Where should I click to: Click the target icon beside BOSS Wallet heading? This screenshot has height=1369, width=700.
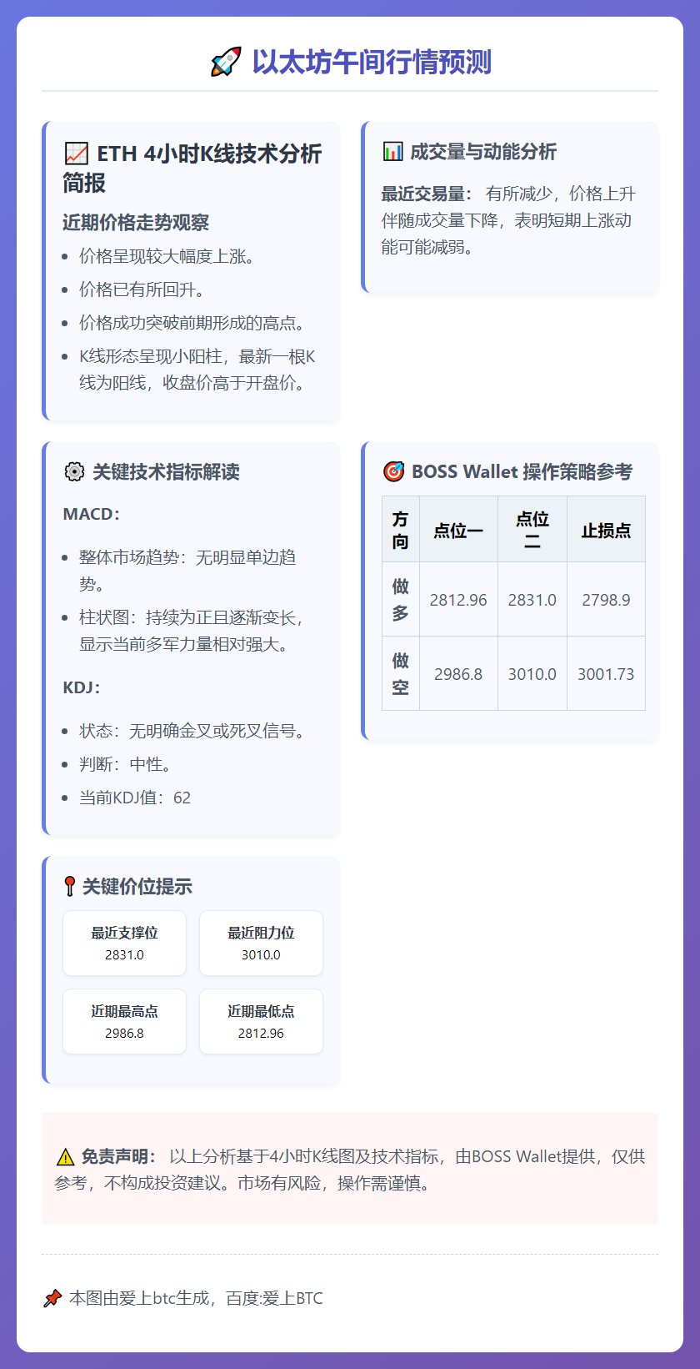click(393, 471)
